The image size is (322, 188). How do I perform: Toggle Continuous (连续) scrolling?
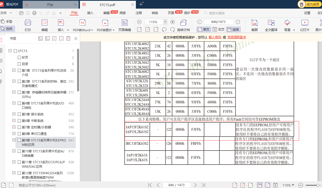point(233,29)
